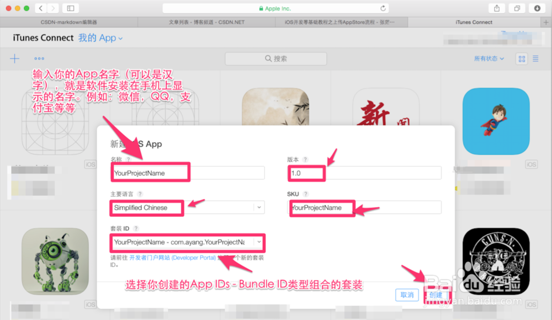This screenshot has width=552, height=320.
Task: Click the + icon to add a new app
Action: (x=14, y=58)
